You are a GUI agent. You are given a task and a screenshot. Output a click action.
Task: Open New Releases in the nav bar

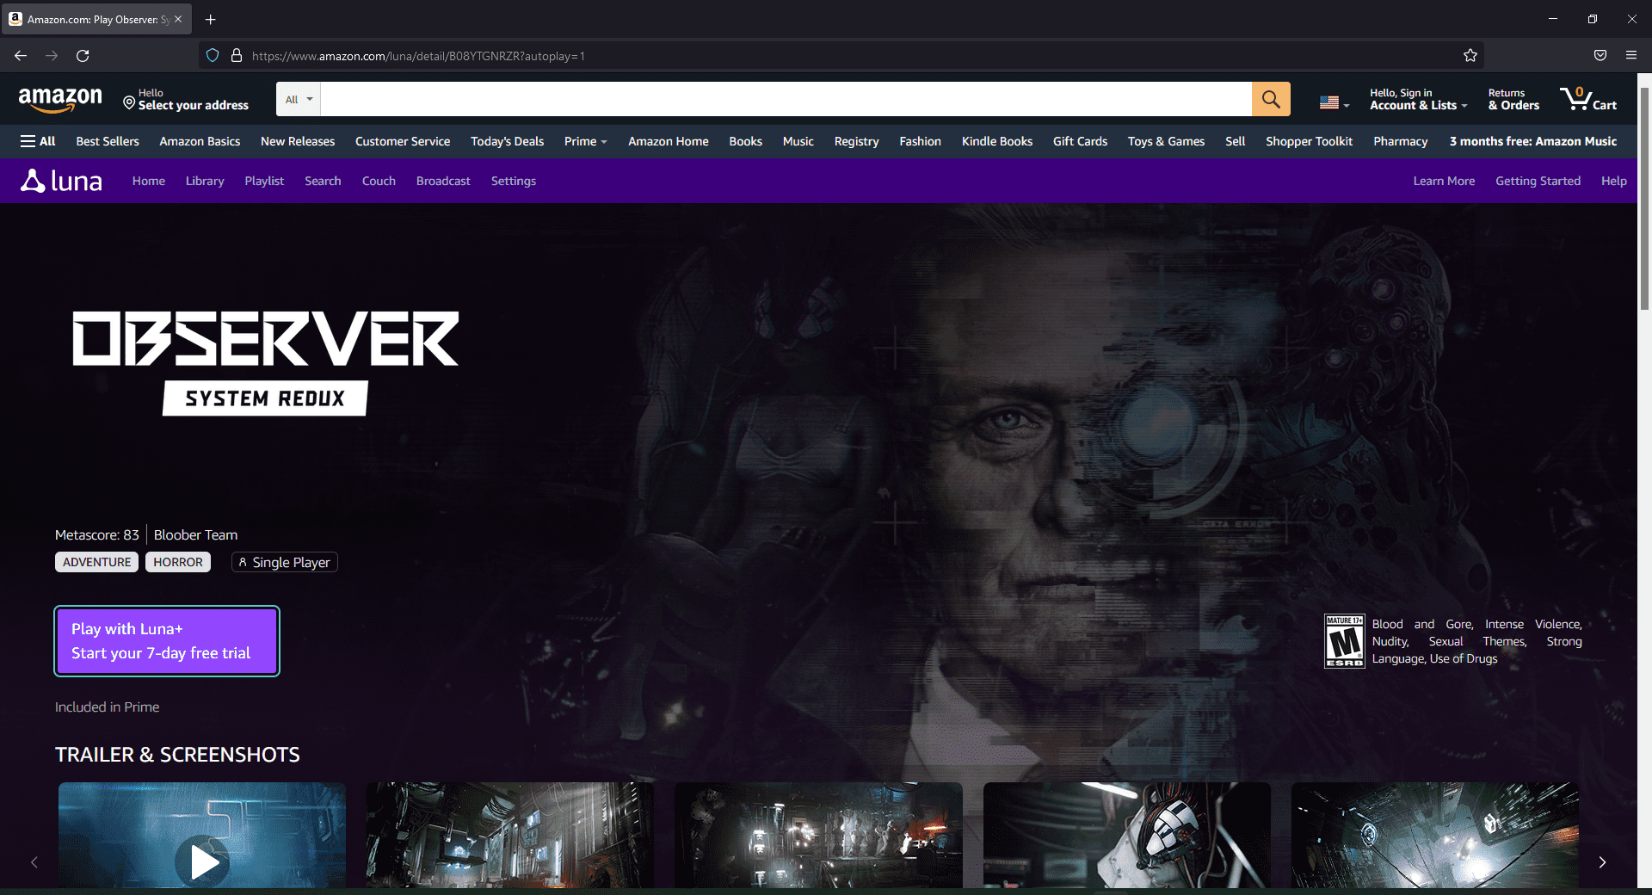[298, 141]
